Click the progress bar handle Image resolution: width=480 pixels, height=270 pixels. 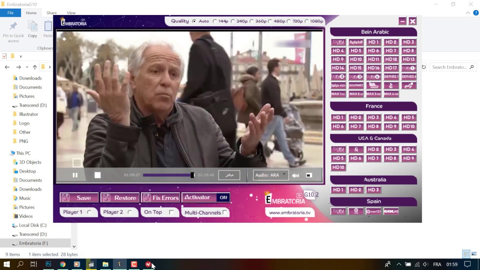(x=192, y=175)
